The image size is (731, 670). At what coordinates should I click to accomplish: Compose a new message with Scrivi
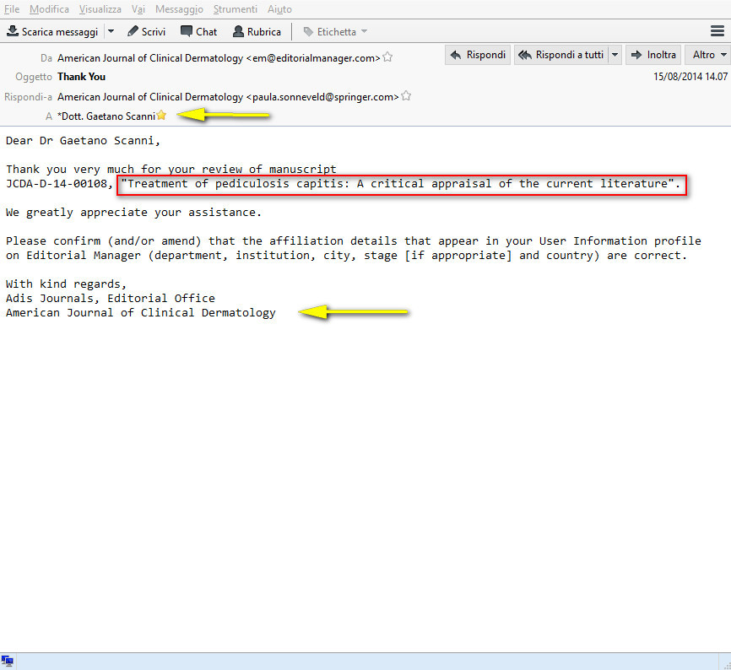pyautogui.click(x=146, y=32)
